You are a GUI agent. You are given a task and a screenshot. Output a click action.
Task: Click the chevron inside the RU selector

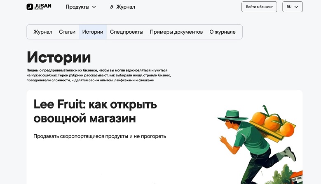(296, 7)
